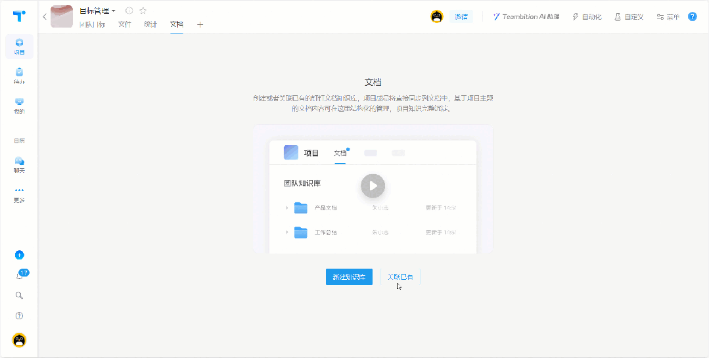Switch to the 统计 tab
709x358 pixels.
point(150,24)
